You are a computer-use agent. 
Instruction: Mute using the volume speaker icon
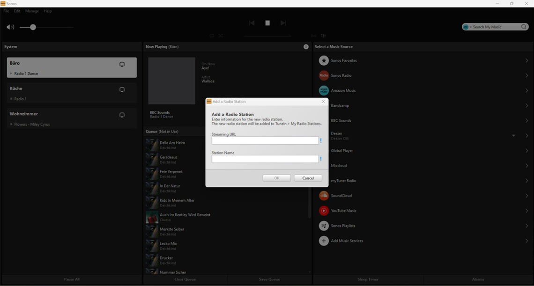[10, 27]
